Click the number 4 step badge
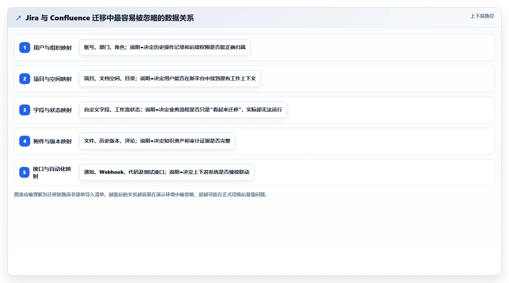The height and width of the screenshot is (283, 509). (x=25, y=141)
